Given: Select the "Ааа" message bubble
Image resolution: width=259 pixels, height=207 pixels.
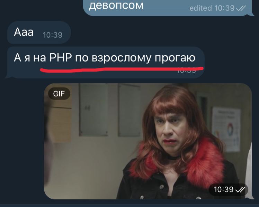Looking at the screenshot, I should [x=39, y=32].
